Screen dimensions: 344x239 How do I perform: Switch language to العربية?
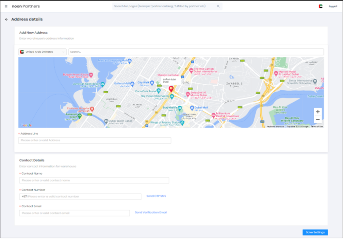pyautogui.click(x=333, y=6)
